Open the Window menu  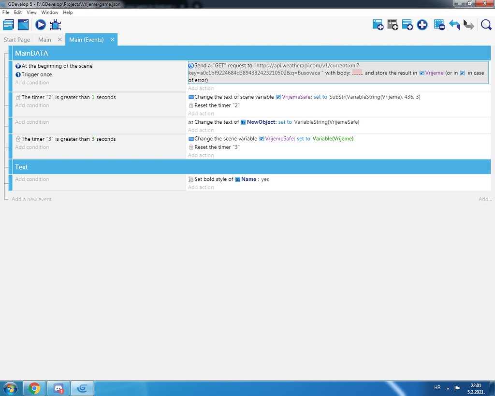point(50,12)
